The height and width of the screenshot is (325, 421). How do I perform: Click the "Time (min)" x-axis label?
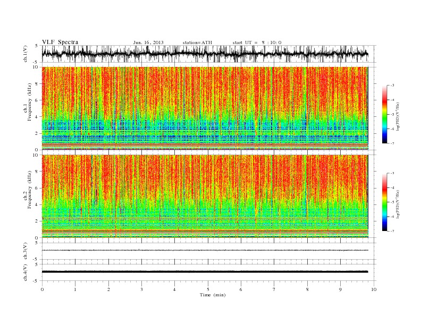[x=213, y=295]
